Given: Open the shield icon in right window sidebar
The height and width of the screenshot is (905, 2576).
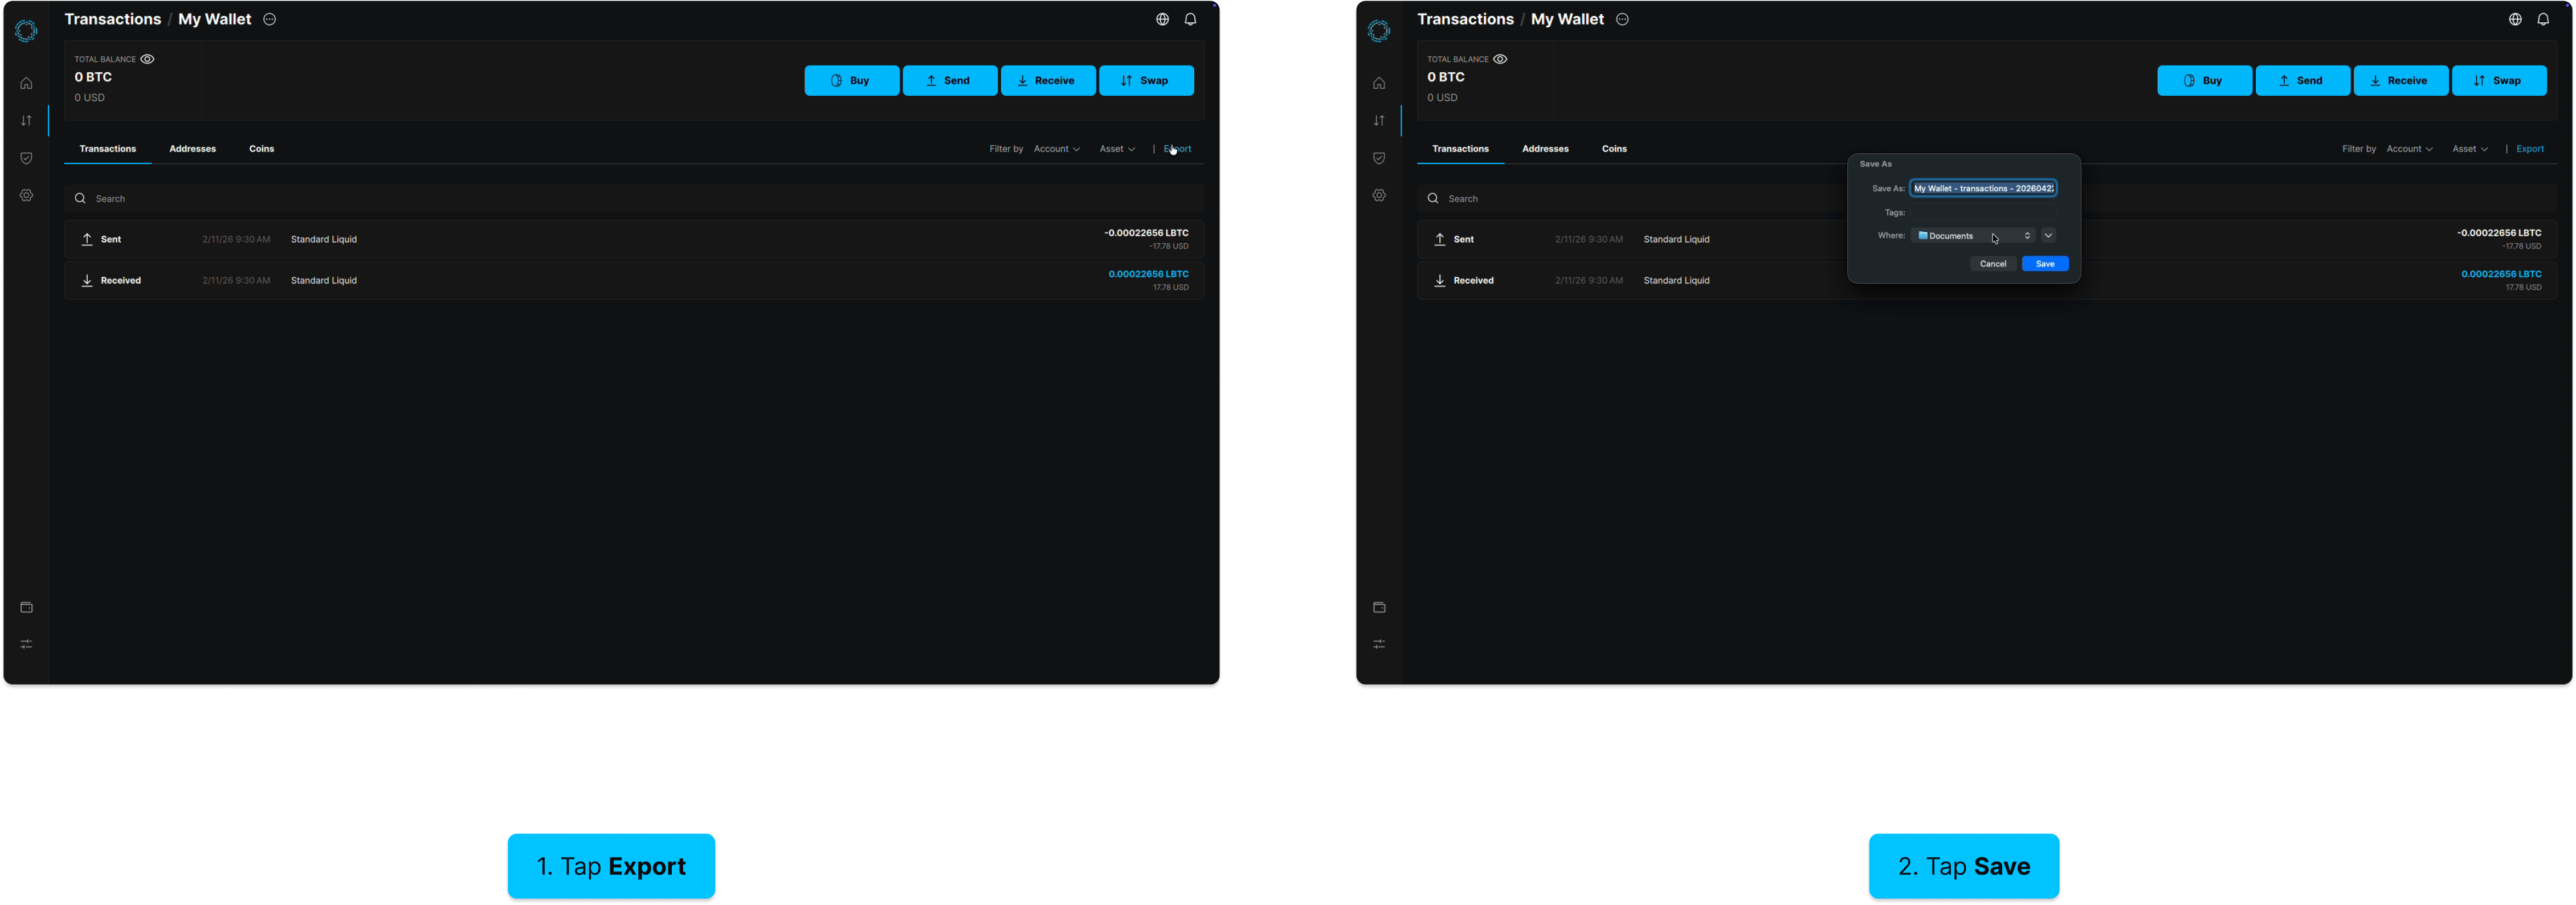Looking at the screenshot, I should tap(1379, 158).
